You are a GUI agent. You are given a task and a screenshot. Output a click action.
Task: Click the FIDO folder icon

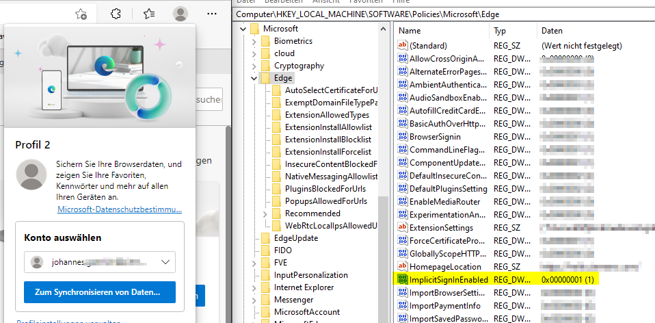266,250
